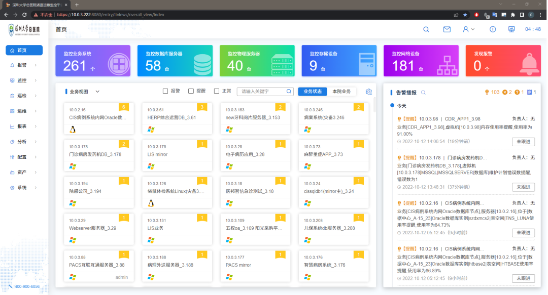Open the 监控网络设备 181 card
This screenshot has height=295, width=548.
421,61
